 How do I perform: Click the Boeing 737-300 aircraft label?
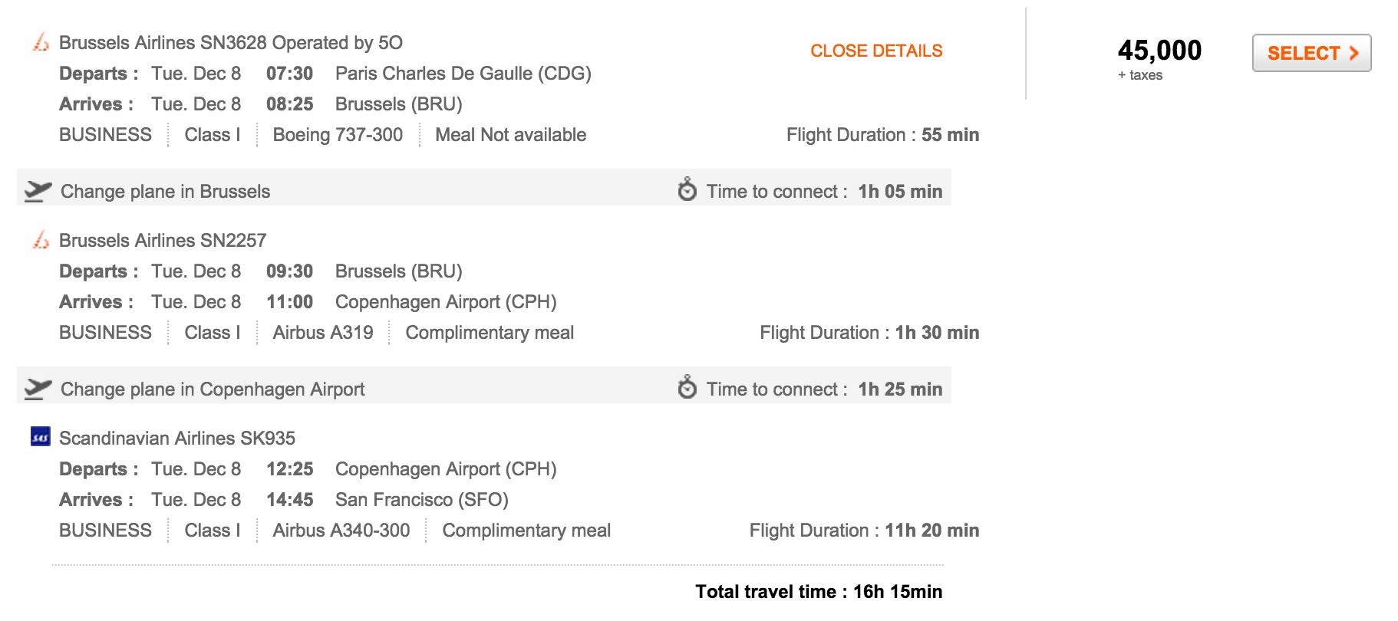338,135
